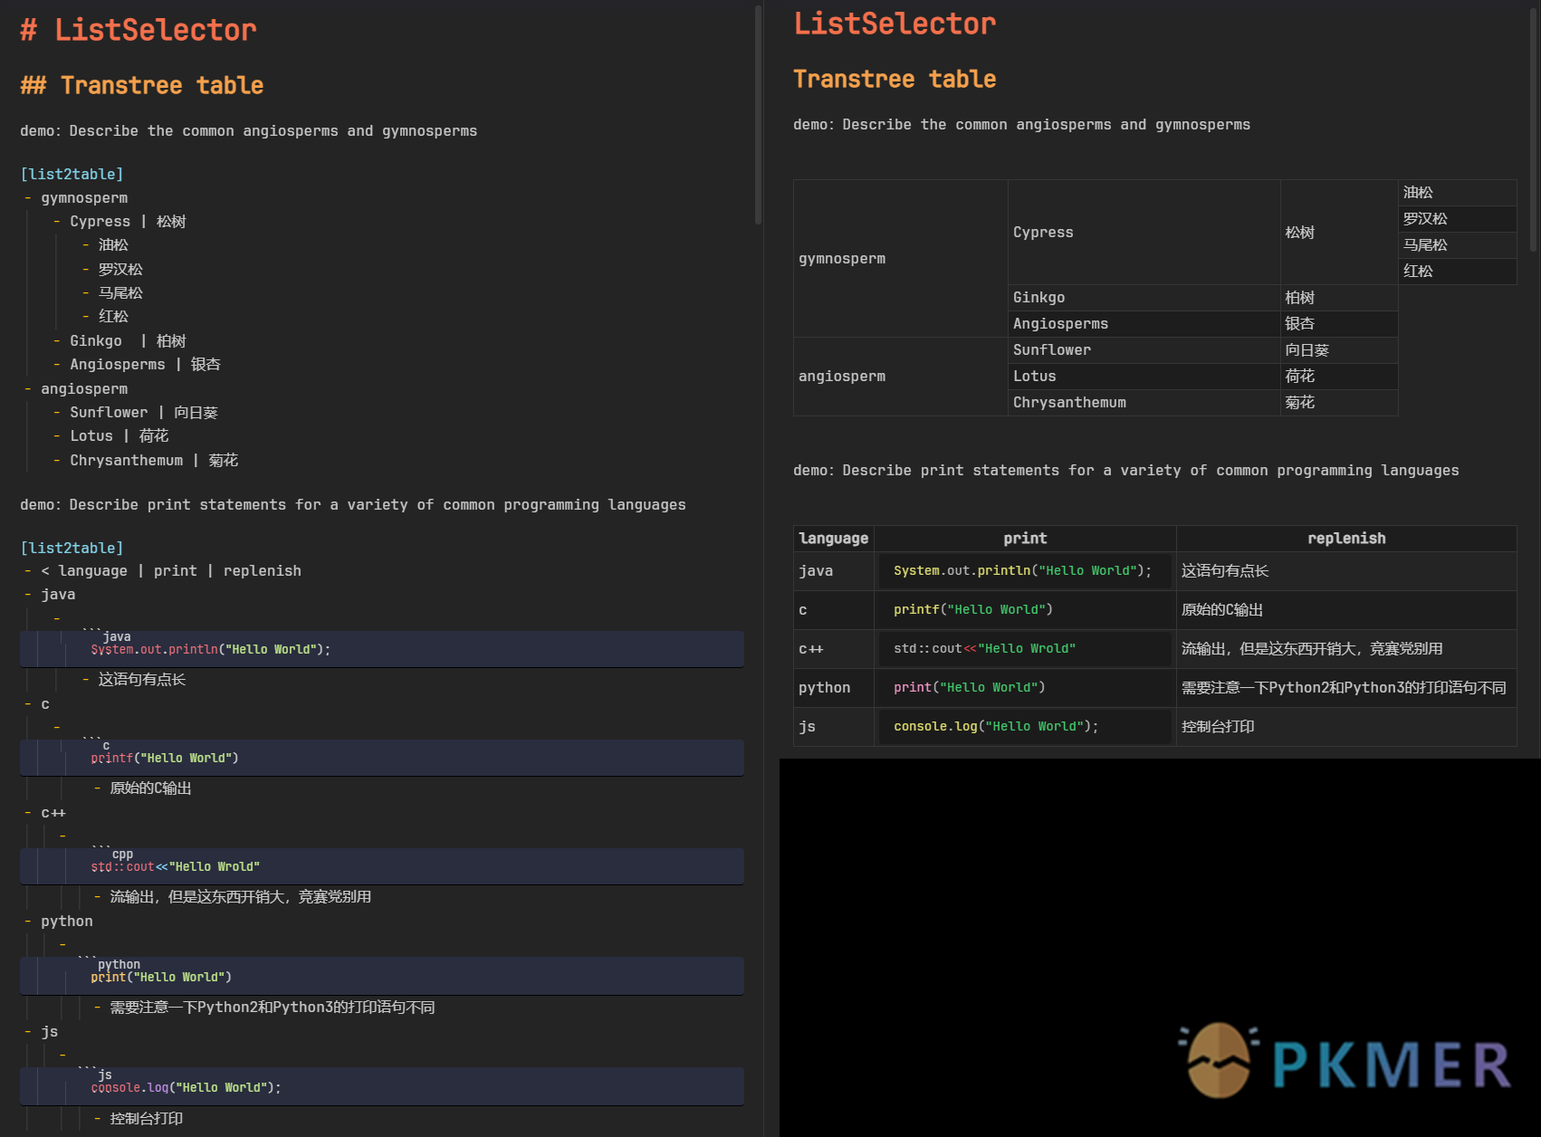1541x1137 pixels.
Task: Click the '# ListSelector' heading in editor
Action: coord(139,30)
